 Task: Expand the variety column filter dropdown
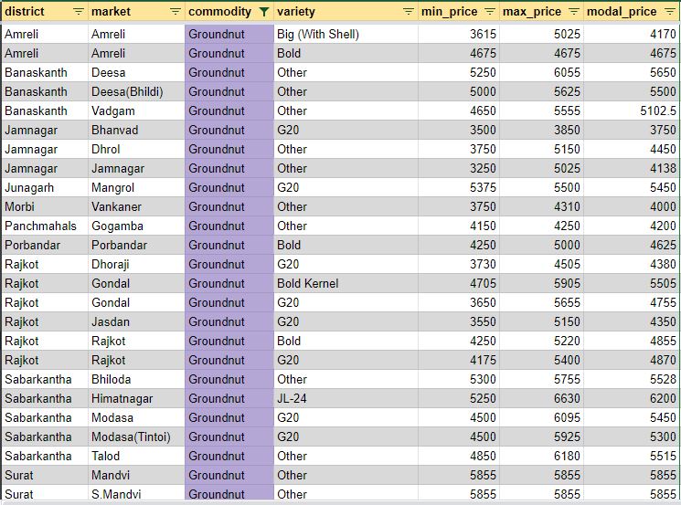(x=409, y=12)
